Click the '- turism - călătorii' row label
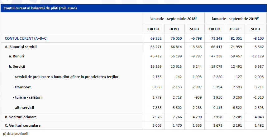This screenshot has height=137, width=267. click(x=28, y=97)
